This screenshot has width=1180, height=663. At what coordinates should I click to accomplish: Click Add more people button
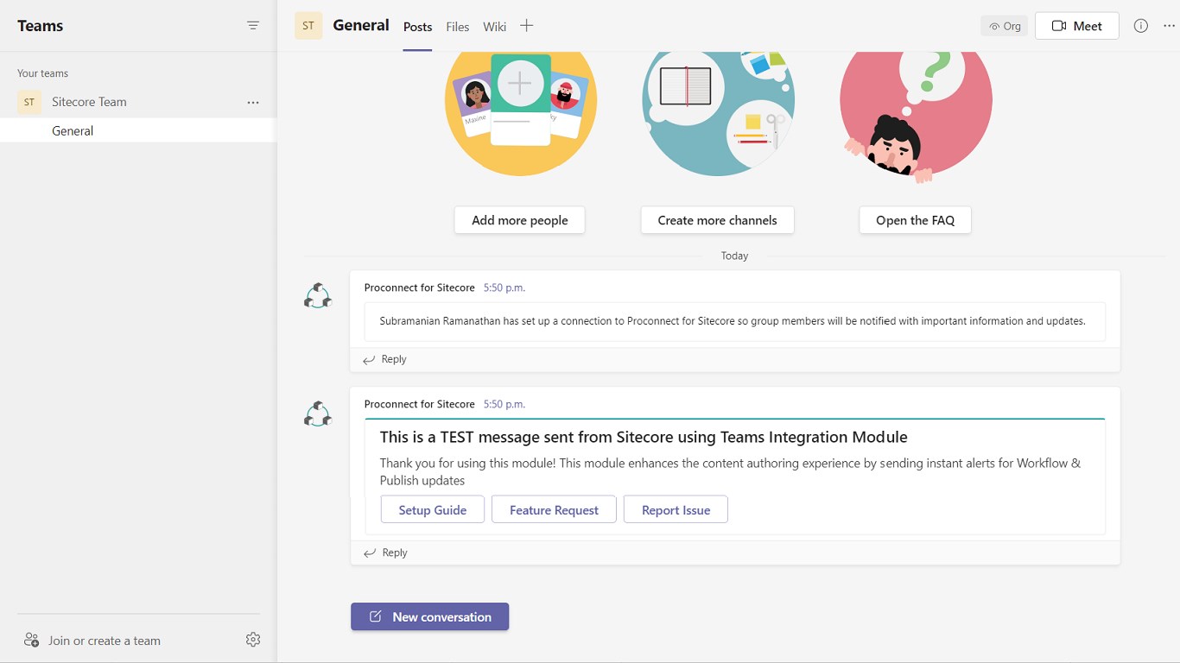[x=520, y=220]
